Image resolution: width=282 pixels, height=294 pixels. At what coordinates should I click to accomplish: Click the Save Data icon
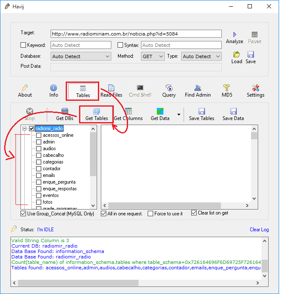pyautogui.click(x=233, y=111)
